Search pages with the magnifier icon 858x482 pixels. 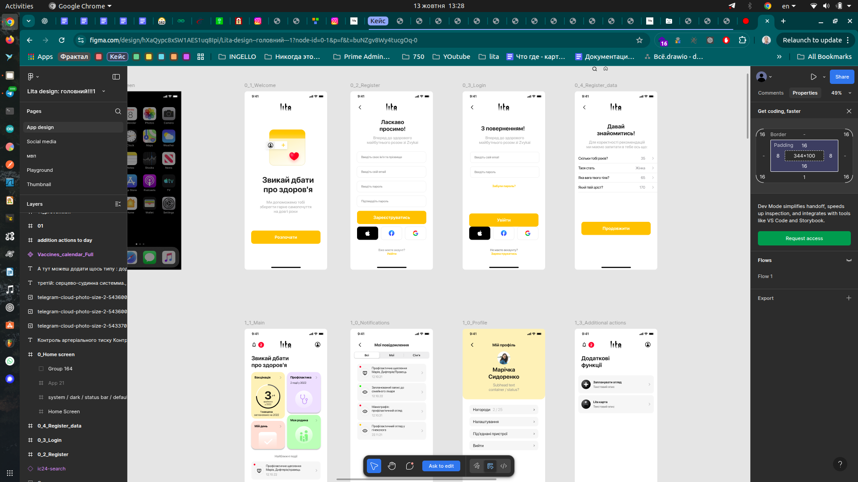118,111
